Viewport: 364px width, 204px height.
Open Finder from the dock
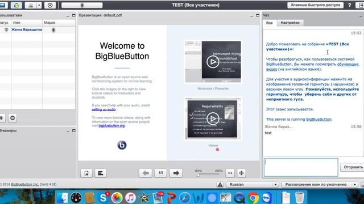(63, 198)
